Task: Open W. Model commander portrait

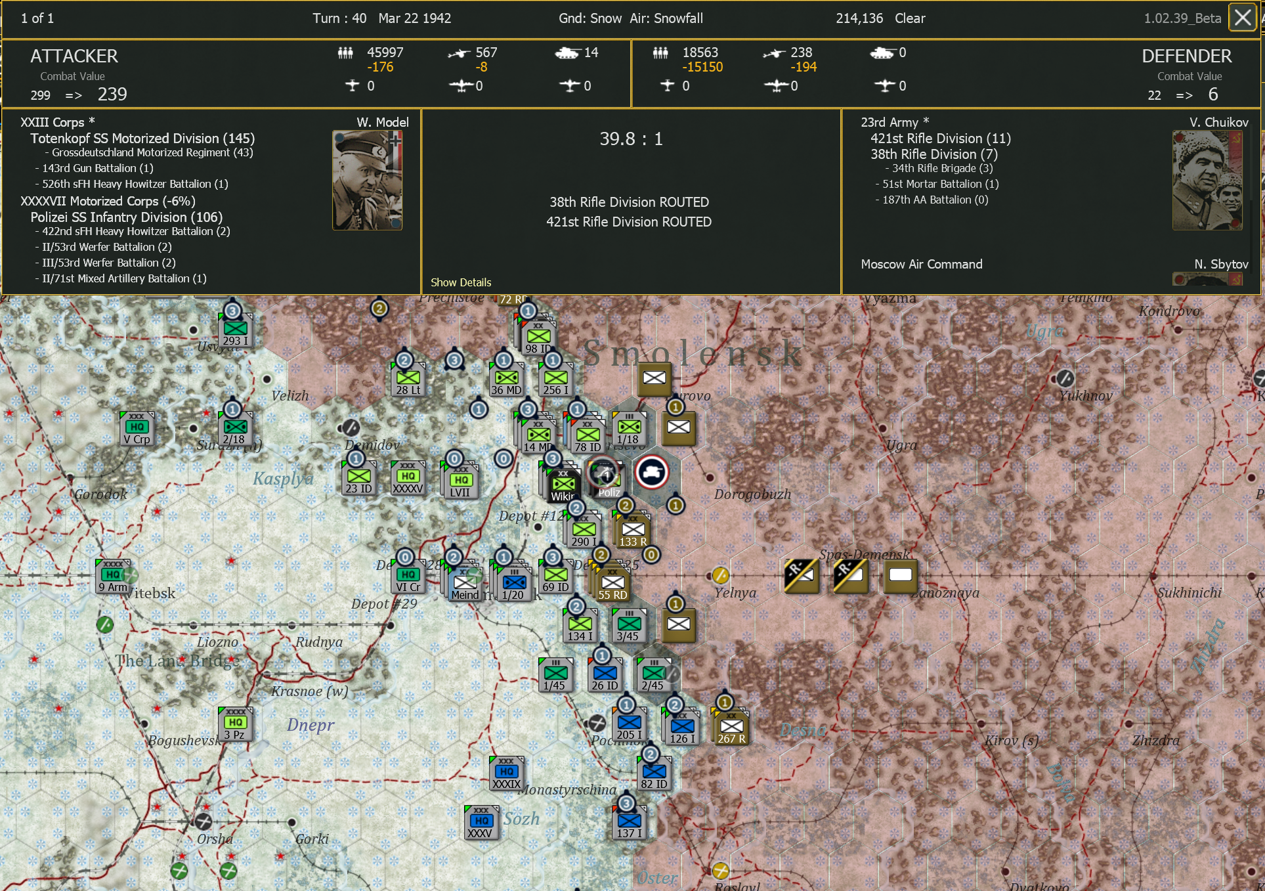Action: point(367,180)
